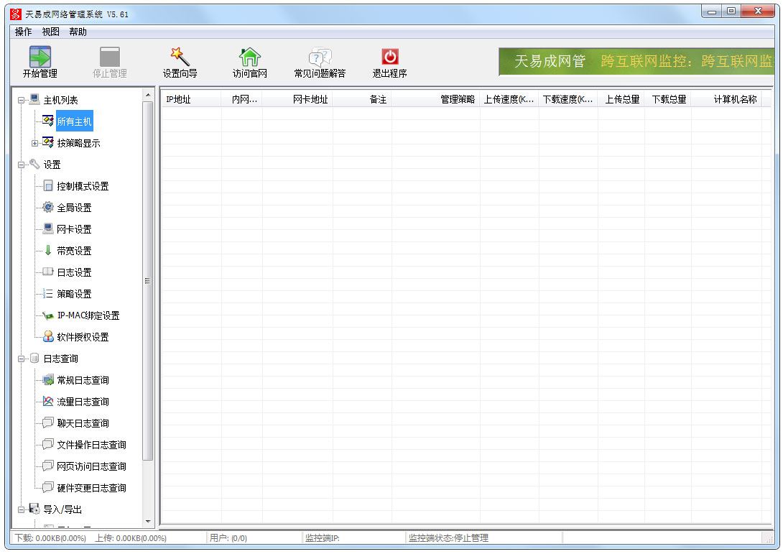Click the disk icon beside 导入/导出
This screenshot has height=554, width=783.
coord(34,509)
